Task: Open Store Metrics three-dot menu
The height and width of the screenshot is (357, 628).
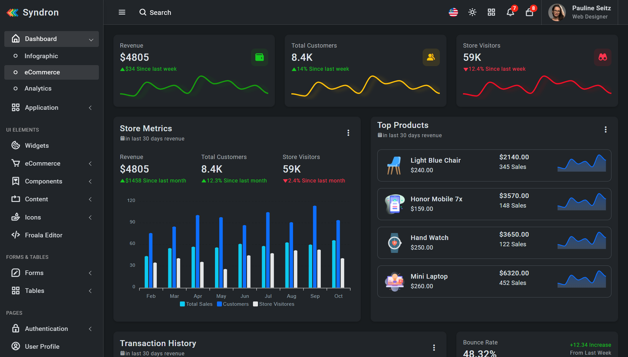Action: [x=348, y=133]
